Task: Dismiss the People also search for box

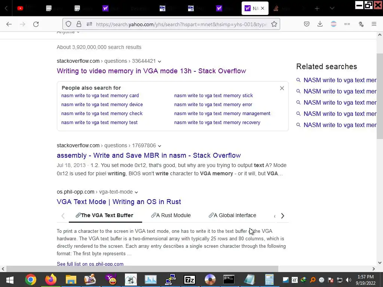Action: click(282, 88)
